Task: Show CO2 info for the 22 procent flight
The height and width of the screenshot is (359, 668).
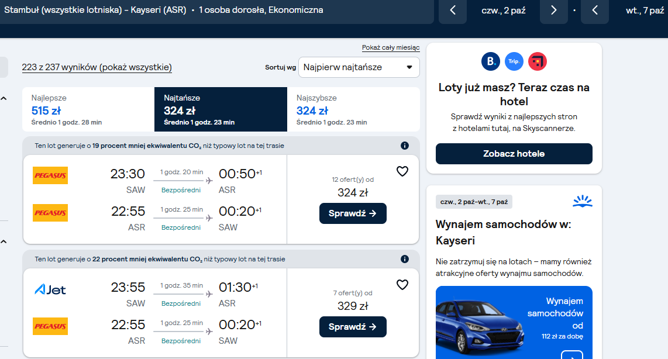Action: (405, 259)
